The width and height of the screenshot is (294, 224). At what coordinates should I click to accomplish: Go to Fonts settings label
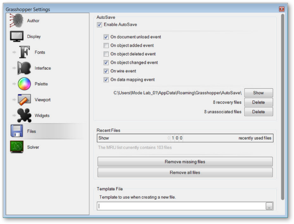coord(40,52)
